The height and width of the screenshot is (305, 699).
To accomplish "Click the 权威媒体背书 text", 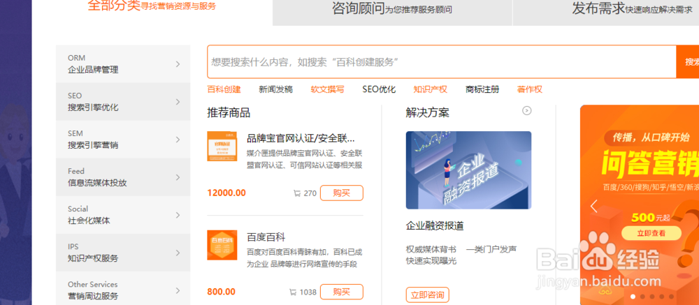I will pyautogui.click(x=431, y=249).
